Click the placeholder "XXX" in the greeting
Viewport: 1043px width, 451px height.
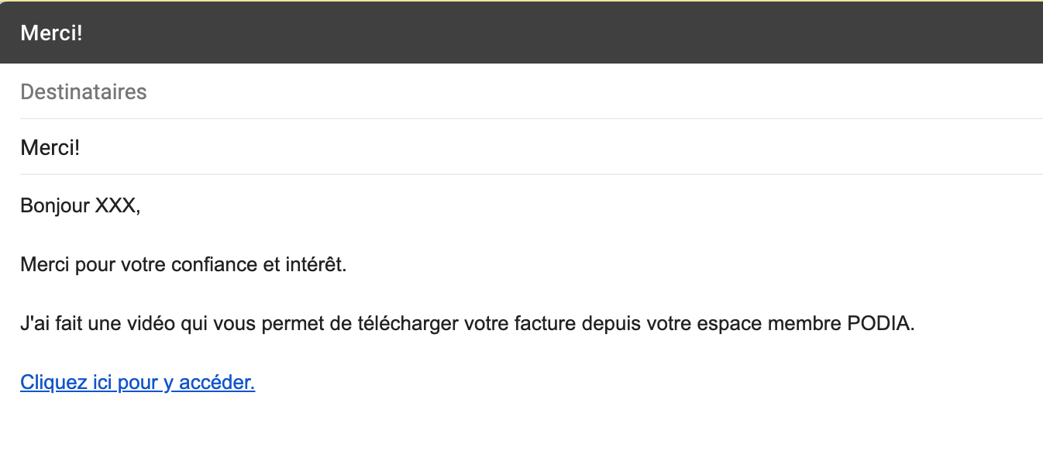115,206
